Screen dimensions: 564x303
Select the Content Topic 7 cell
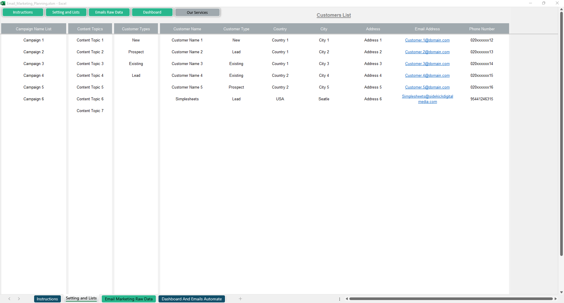pyautogui.click(x=90, y=111)
